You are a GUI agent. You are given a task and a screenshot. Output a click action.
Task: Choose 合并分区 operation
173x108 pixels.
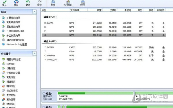(11, 64)
